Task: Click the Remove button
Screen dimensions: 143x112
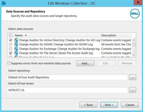Action: click(127, 63)
